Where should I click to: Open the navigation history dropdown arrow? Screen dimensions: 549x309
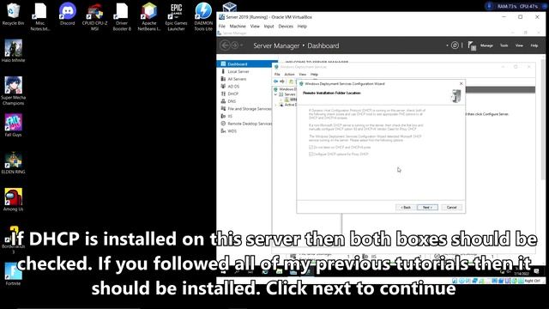[242, 45]
